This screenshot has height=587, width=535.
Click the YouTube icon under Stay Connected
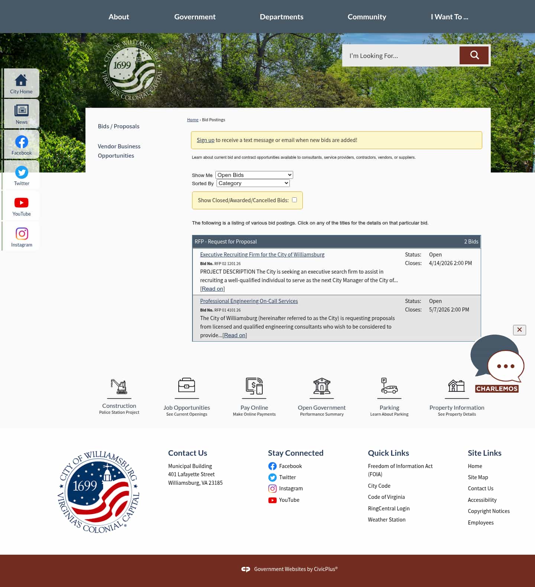[272, 500]
